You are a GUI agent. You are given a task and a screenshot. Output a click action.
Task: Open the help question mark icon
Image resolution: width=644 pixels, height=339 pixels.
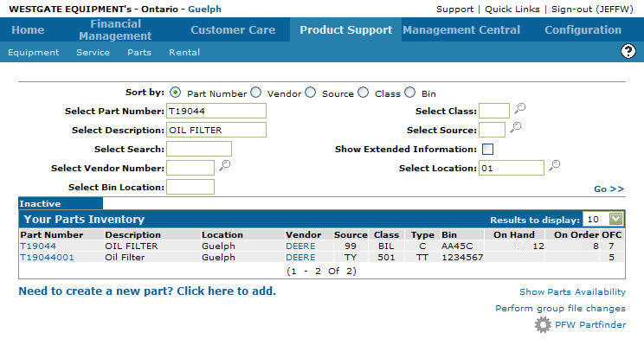coord(628,51)
